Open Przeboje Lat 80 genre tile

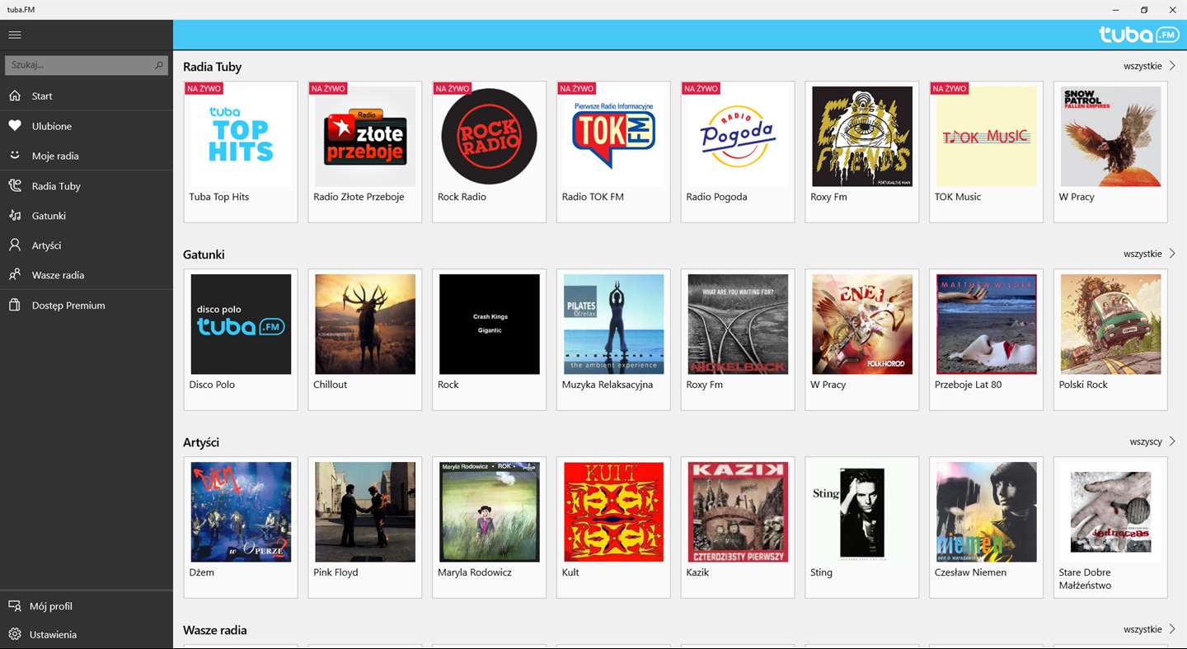987,339
